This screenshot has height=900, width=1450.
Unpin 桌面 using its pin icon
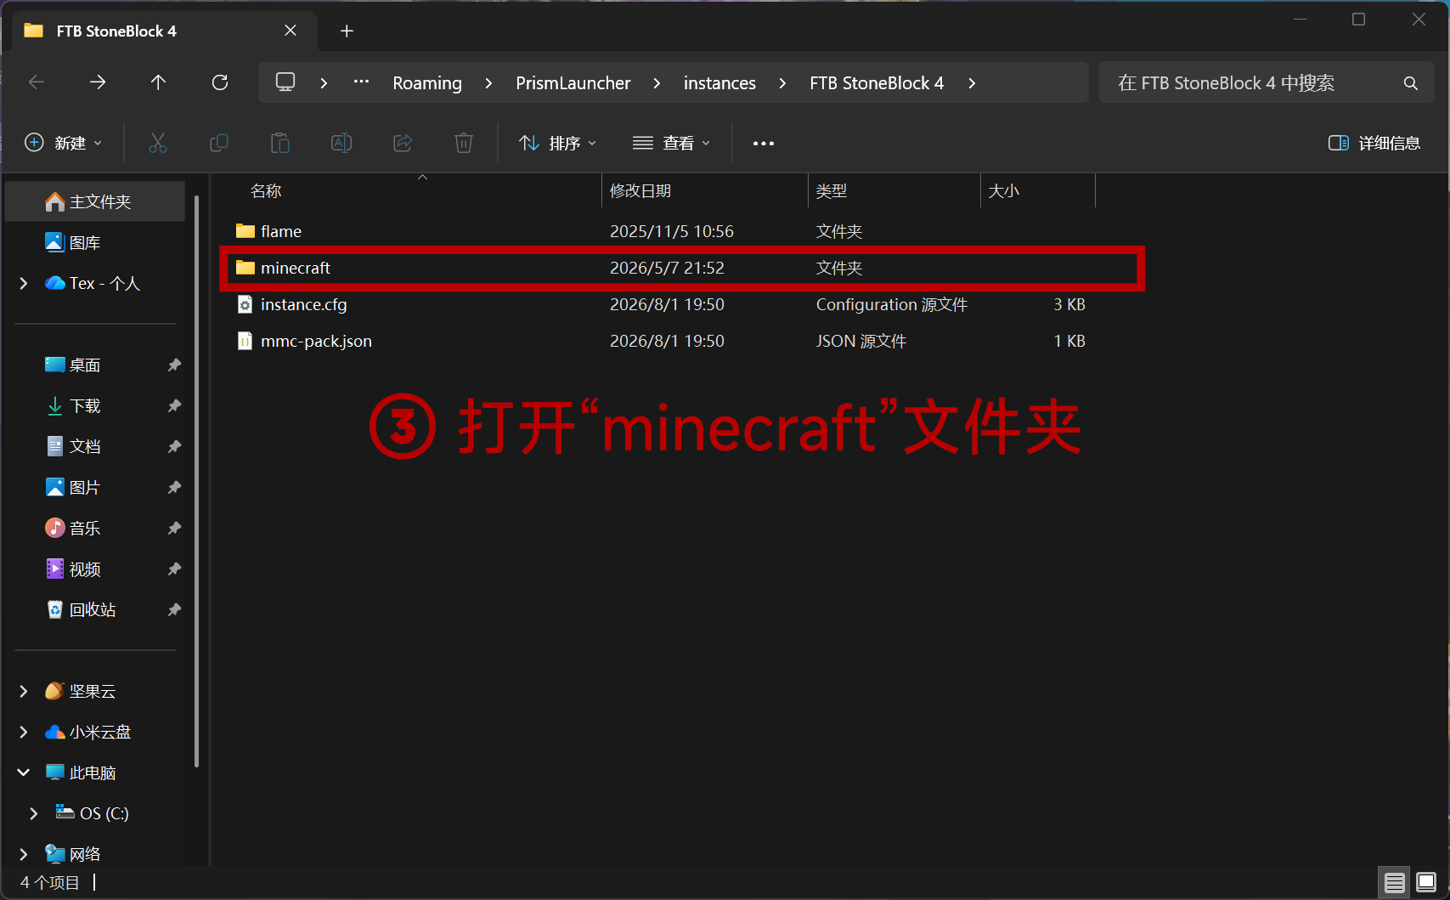coord(174,365)
